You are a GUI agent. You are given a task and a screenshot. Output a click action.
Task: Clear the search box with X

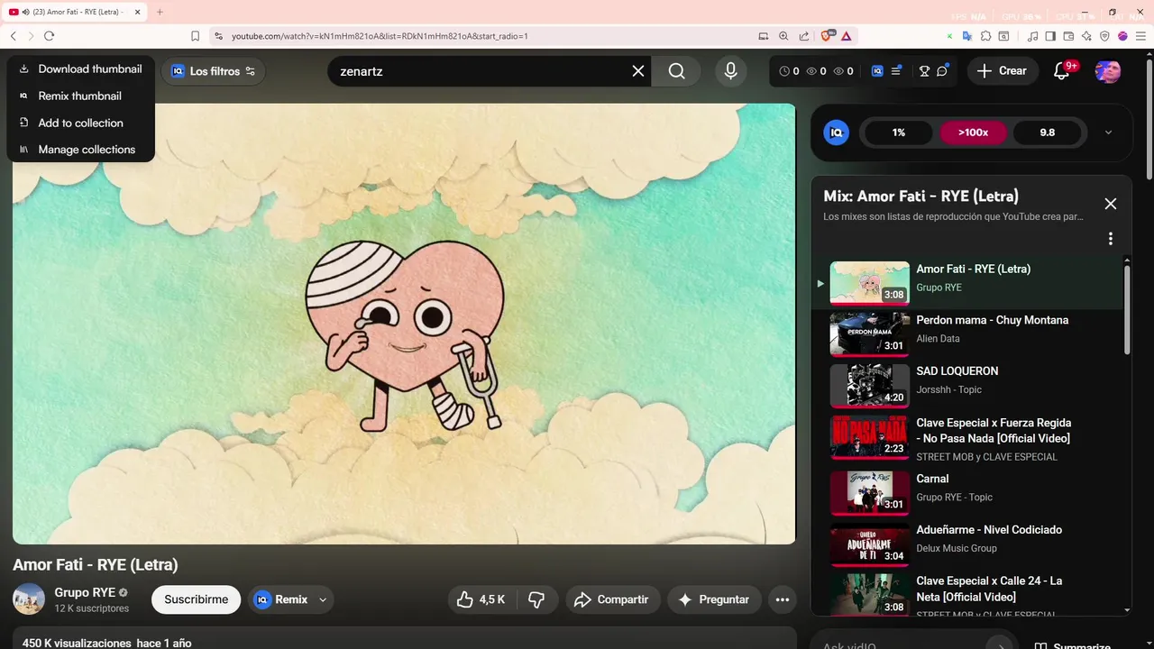(x=638, y=70)
